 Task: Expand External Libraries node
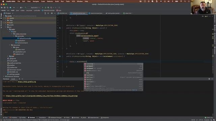pos(4,76)
